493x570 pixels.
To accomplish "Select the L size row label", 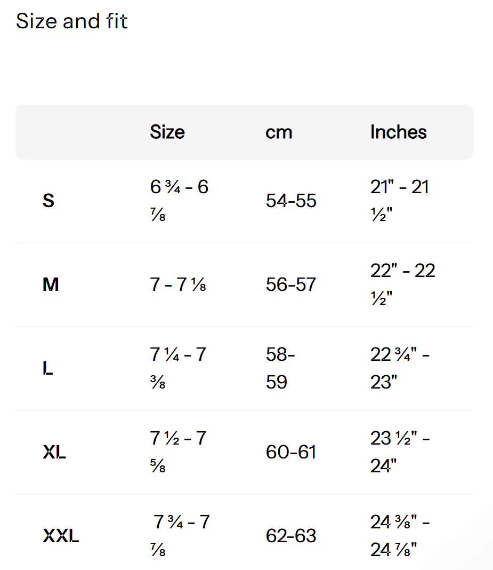I will click(x=48, y=369).
